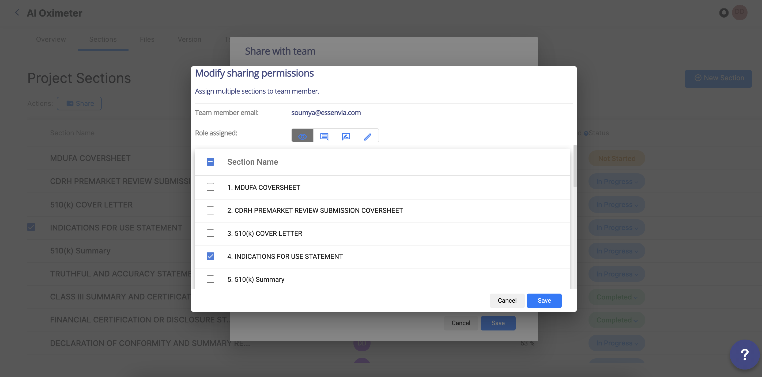Cancel the Modify sharing permissions dialog
Viewport: 762px width, 377px height.
tap(507, 301)
